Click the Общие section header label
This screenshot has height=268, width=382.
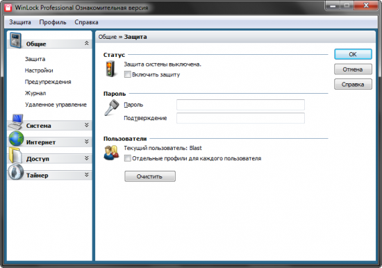[x=36, y=44]
